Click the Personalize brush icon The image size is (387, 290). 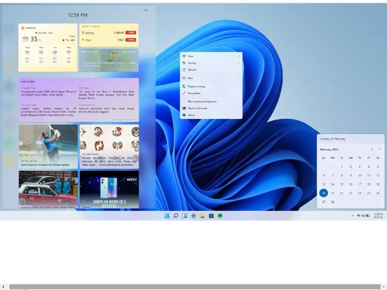[184, 93]
